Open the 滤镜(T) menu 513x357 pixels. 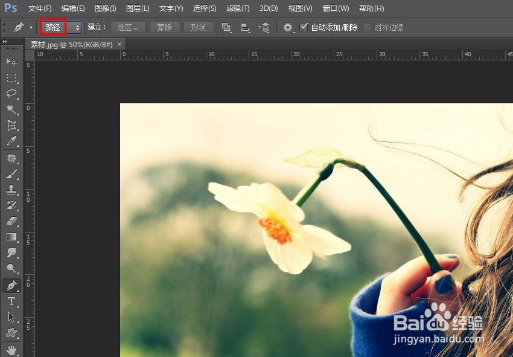point(238,8)
